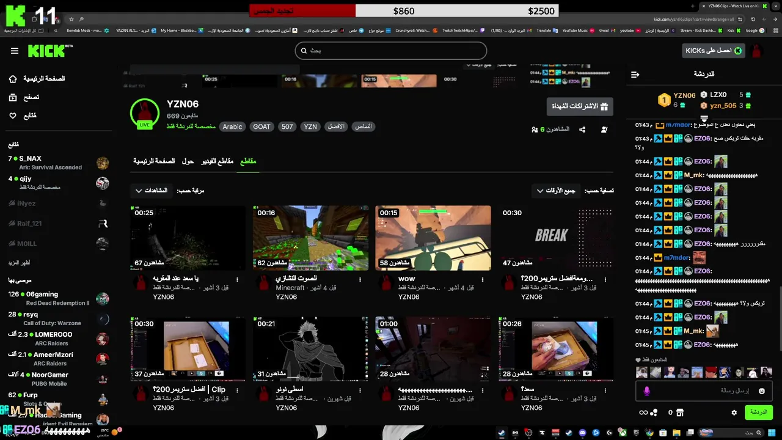Click the share icon under gifted subs
782x440 pixels.
click(x=582, y=130)
